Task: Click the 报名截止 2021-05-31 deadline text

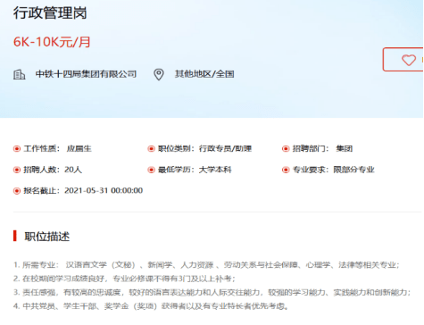Action: point(83,190)
